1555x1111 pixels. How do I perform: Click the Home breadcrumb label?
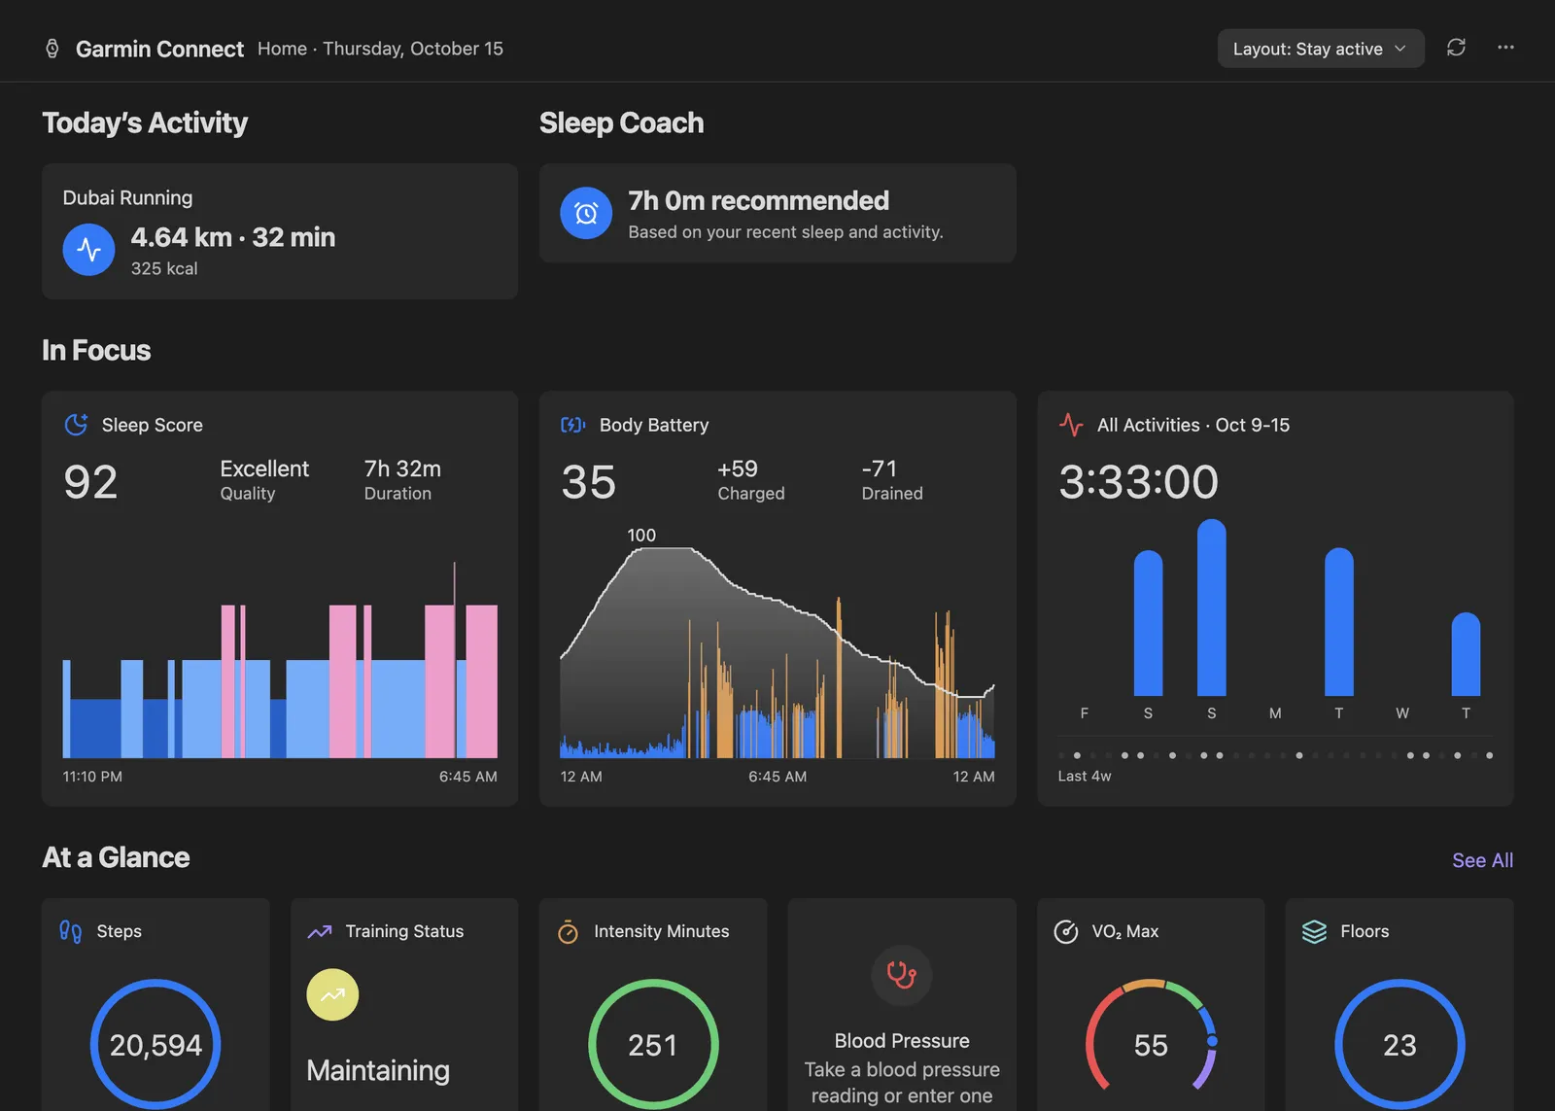282,49
